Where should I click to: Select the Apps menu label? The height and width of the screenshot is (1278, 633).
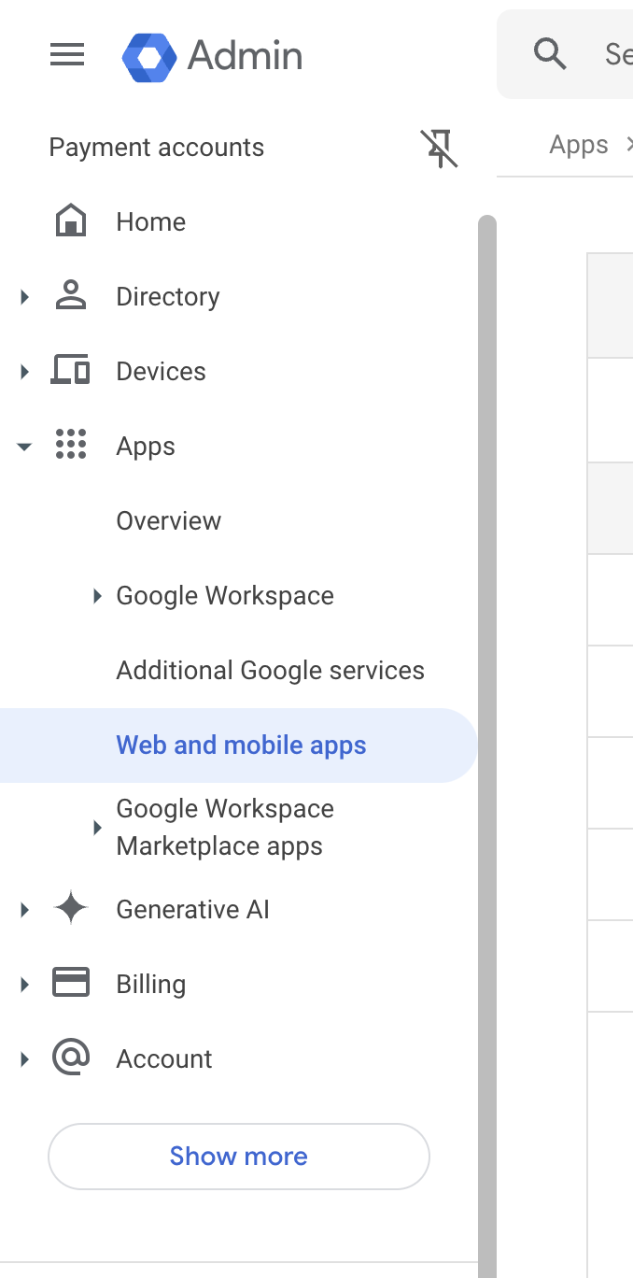click(x=146, y=447)
